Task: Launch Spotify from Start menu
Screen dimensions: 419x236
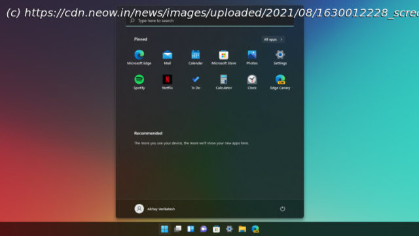Action: pos(139,82)
